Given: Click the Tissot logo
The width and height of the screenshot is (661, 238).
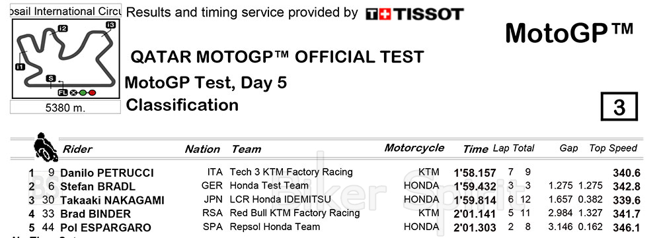Looking at the screenshot, I should [415, 15].
